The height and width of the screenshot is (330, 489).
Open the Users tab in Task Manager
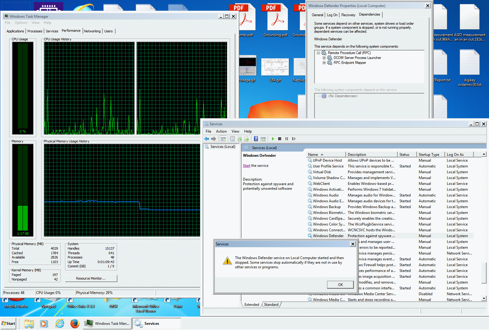coord(108,31)
